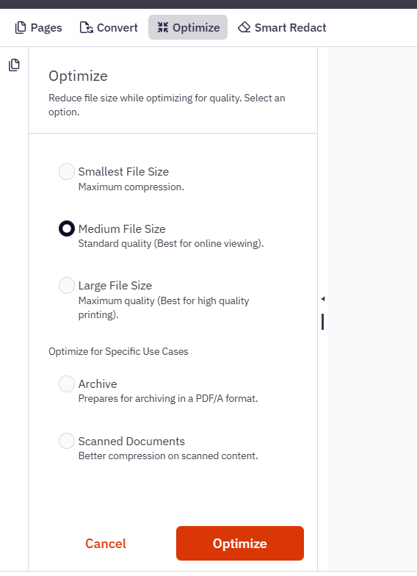Screen dimensions: 417x576
Task: Choose the Scanned Documents option
Action: 67,441
